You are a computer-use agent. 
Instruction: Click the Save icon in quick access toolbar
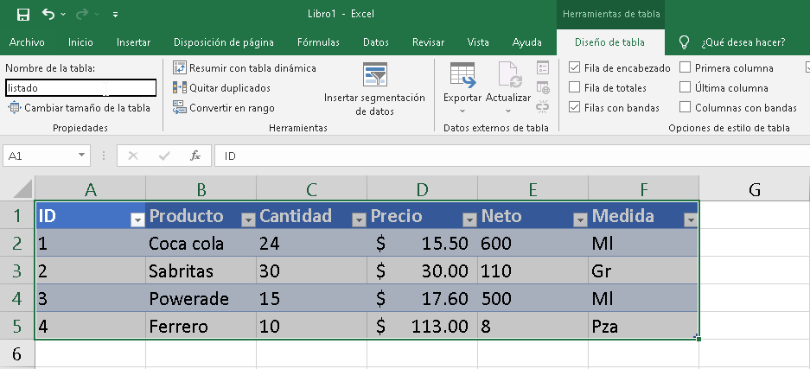22,15
